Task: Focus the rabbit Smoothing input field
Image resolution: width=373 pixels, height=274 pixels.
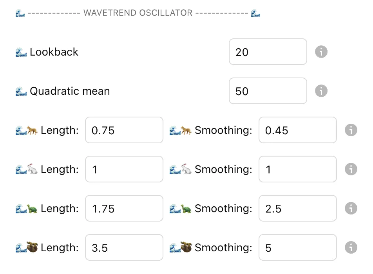Action: (x=297, y=169)
